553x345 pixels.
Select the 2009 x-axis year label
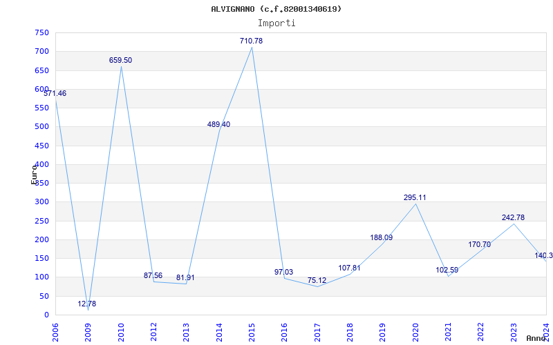point(88,333)
